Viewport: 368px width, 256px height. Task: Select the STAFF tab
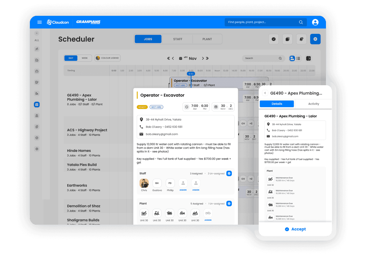click(178, 39)
